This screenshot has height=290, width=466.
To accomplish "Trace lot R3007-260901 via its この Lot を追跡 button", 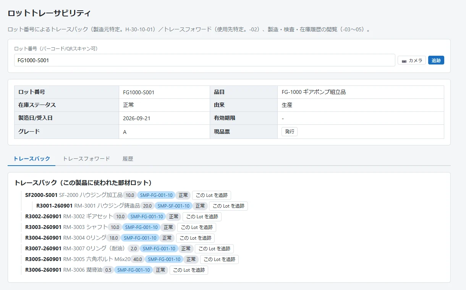I will (214, 249).
